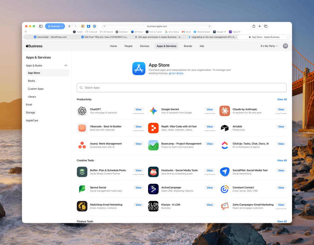The image size is (314, 245).
Task: Switch to the Brands nav item
Action: tap(188, 46)
